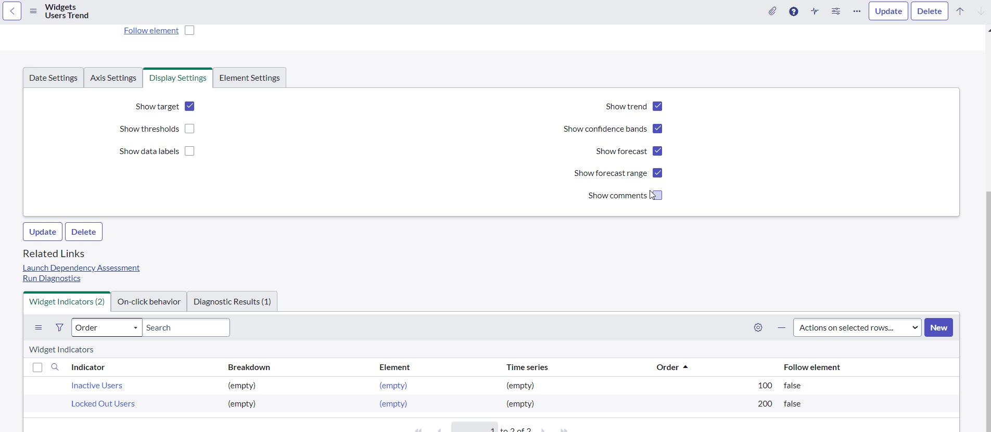Open personalize form sliders icon
Screen dimensions: 991x432
[836, 11]
